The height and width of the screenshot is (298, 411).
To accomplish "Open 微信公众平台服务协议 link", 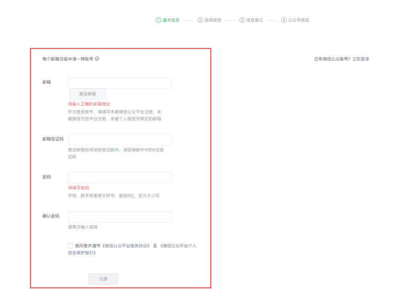I will coord(126,246).
